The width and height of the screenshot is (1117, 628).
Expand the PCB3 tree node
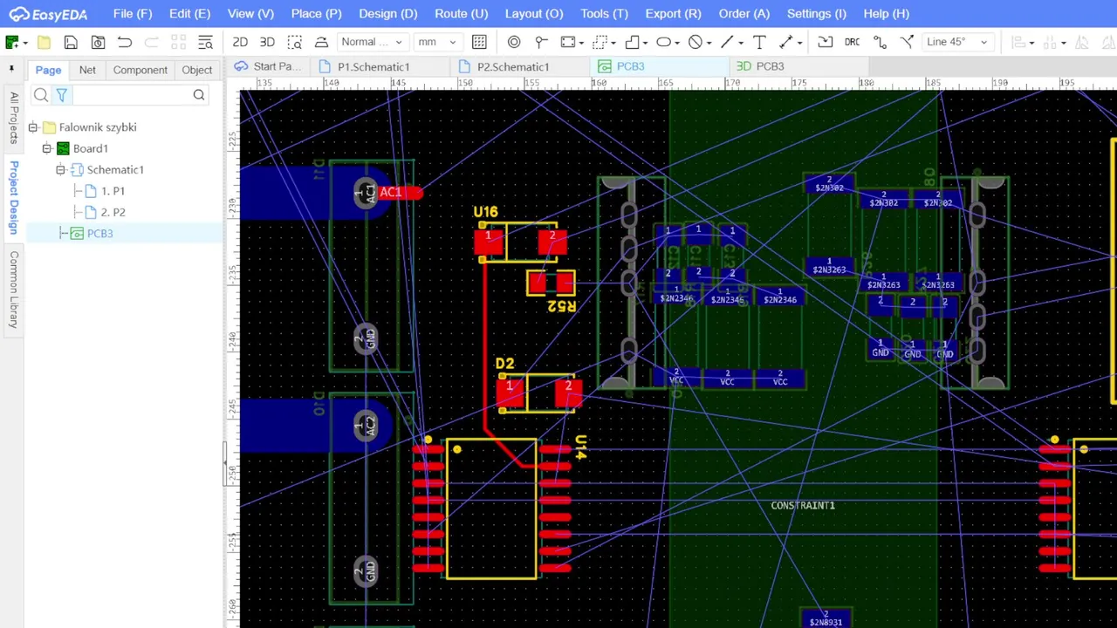[63, 233]
